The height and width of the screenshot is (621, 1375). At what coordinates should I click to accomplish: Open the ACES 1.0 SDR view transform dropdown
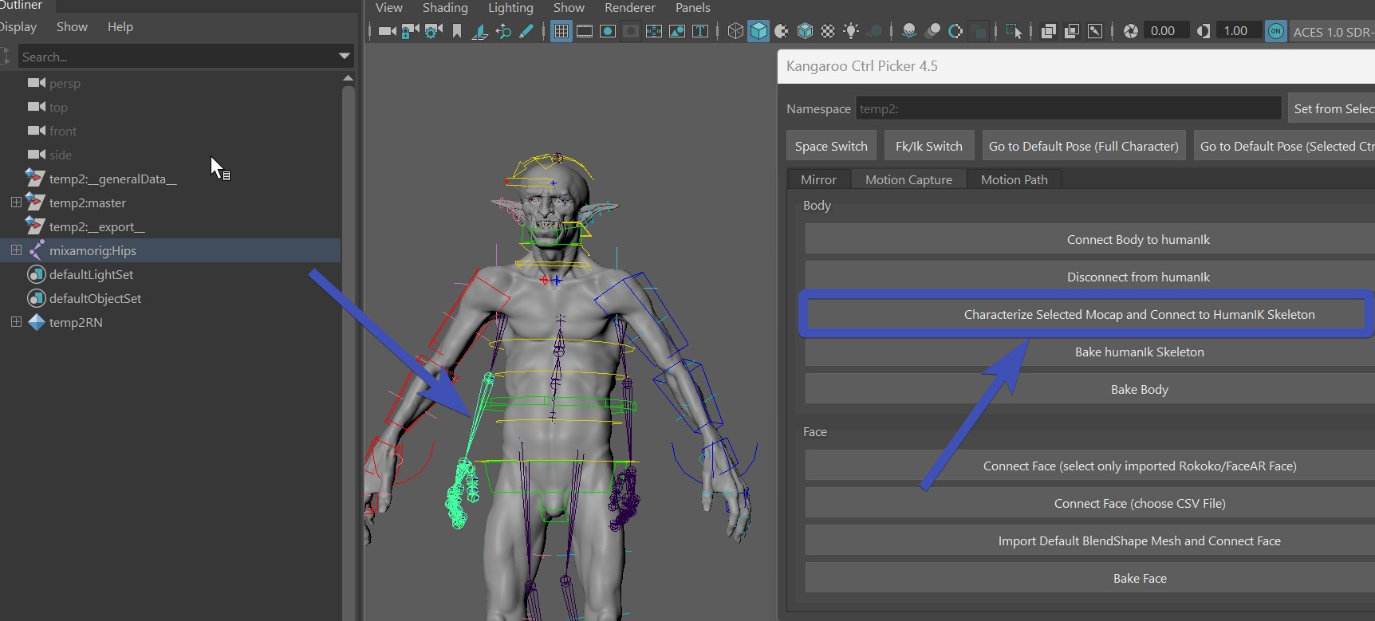[x=1332, y=32]
